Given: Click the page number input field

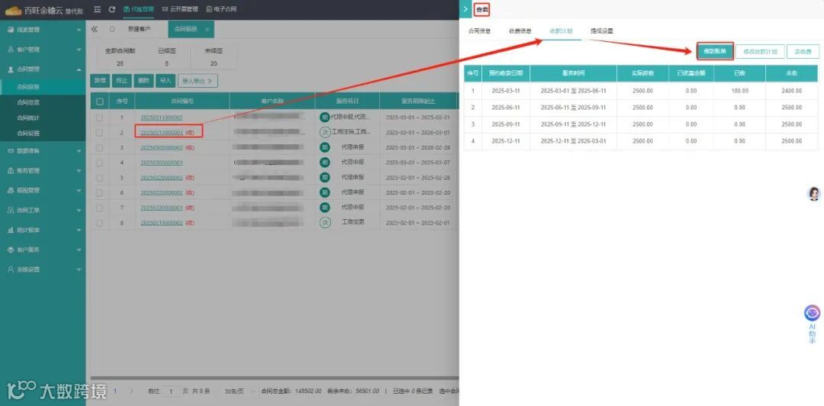Looking at the screenshot, I should pyautogui.click(x=170, y=391).
